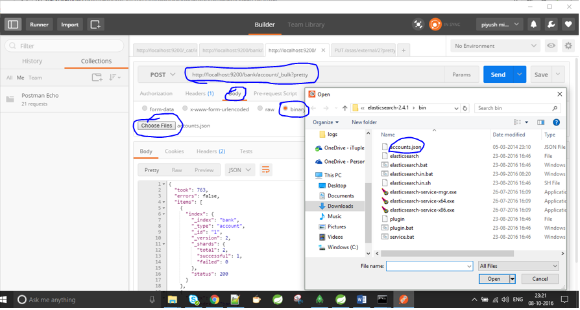Toggle the wrap lines icon in response
The image size is (580, 310).
(265, 170)
